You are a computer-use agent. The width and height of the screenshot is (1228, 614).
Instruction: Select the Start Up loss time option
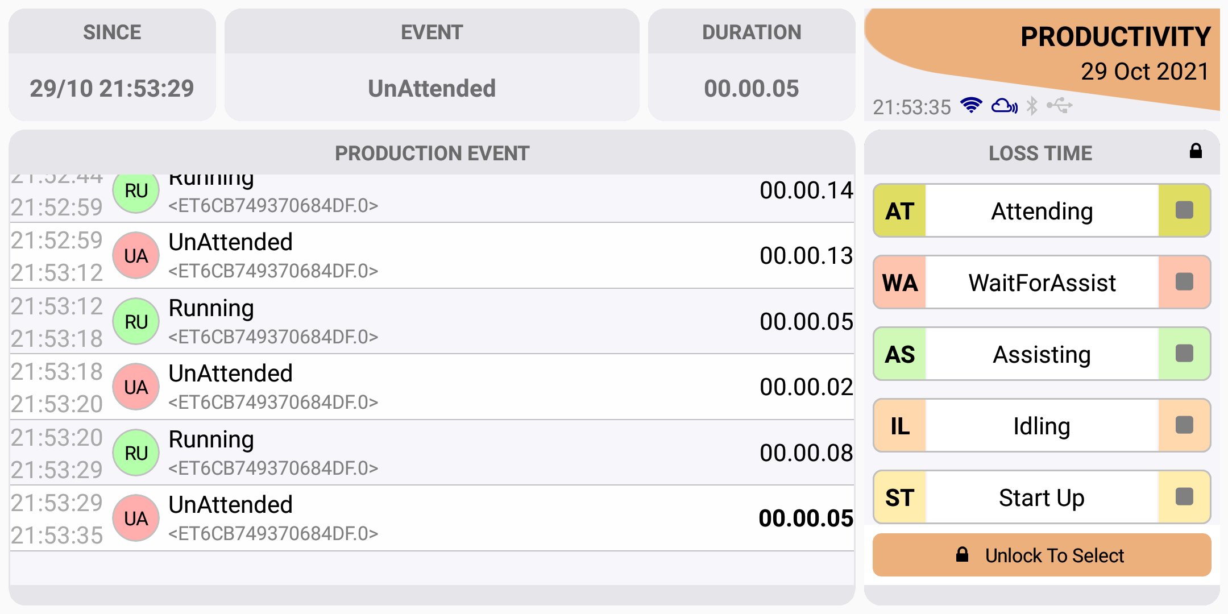(x=1042, y=497)
